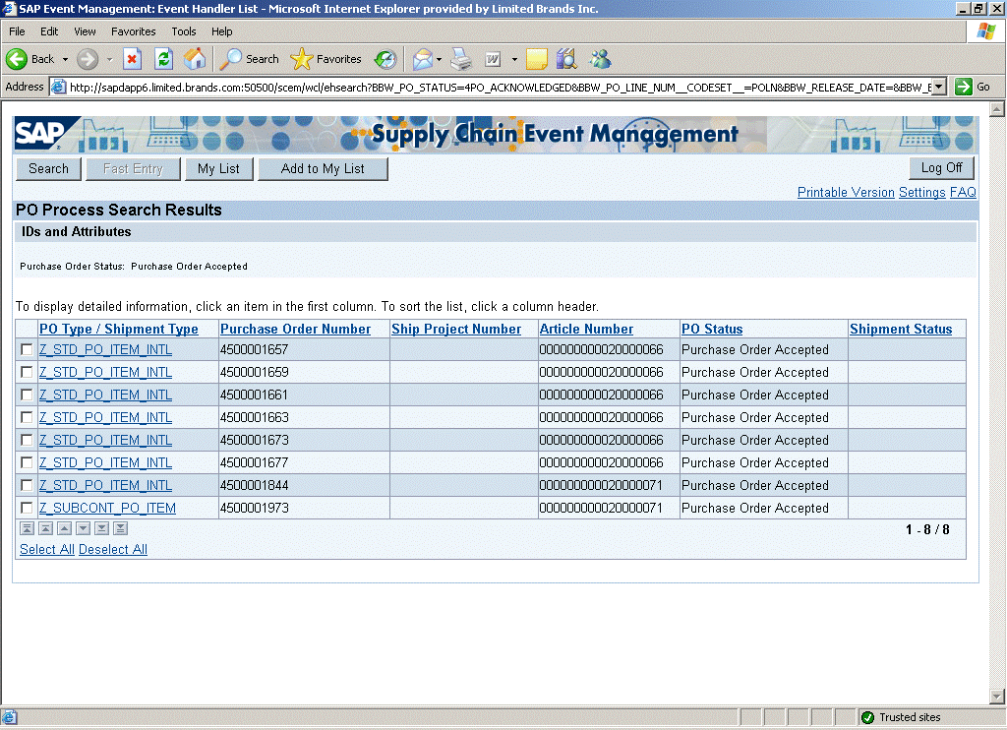Open the Back button history dropdown arrow
Viewport: 1007px width, 730px height.
coord(65,59)
